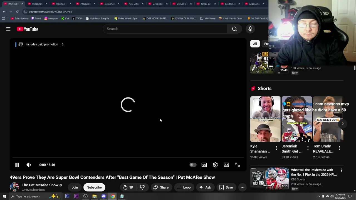Open the Raiders No. 1 Pick video thumbnail
The image size is (356, 200).
pos(270,178)
